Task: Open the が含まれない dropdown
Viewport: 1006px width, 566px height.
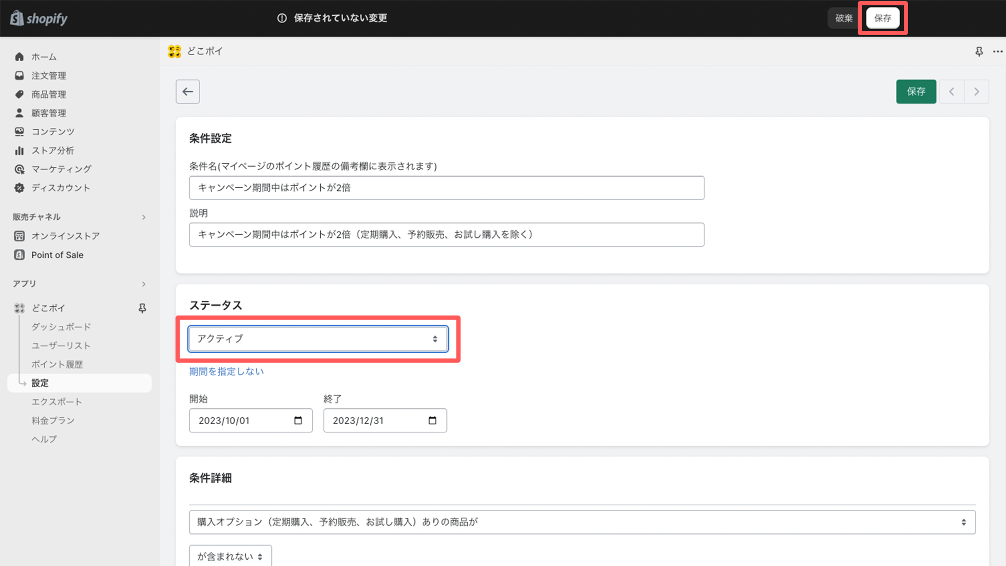Action: coord(230,556)
